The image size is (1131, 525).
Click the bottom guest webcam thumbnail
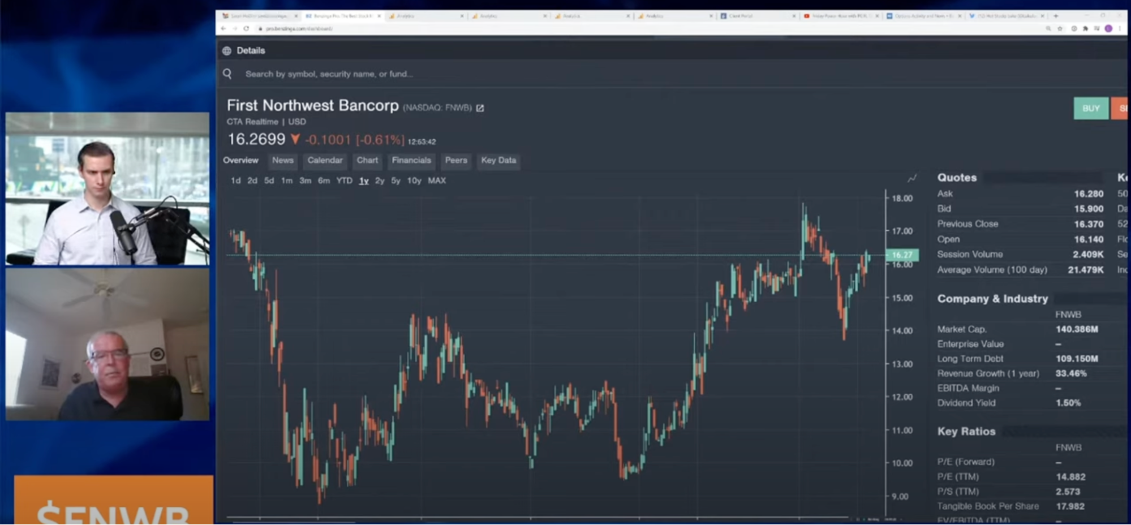[107, 344]
